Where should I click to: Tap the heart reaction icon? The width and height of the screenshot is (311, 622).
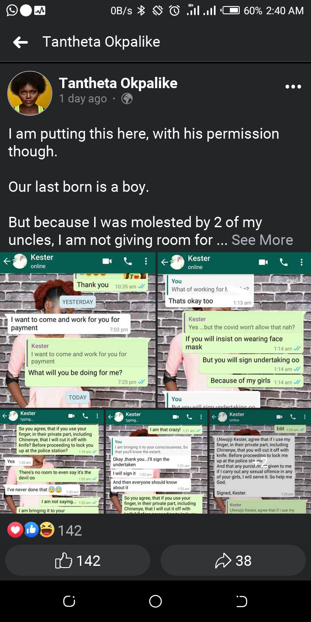pos(15,530)
